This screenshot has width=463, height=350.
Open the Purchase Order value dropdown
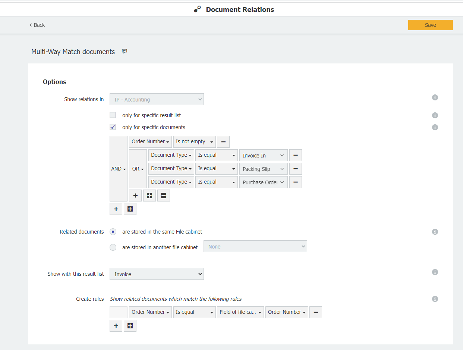pos(263,182)
